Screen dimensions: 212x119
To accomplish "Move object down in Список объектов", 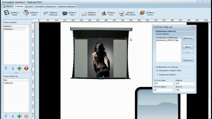I will (13, 116).
